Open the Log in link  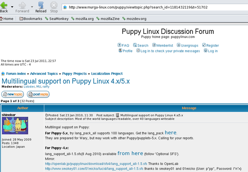213,51
